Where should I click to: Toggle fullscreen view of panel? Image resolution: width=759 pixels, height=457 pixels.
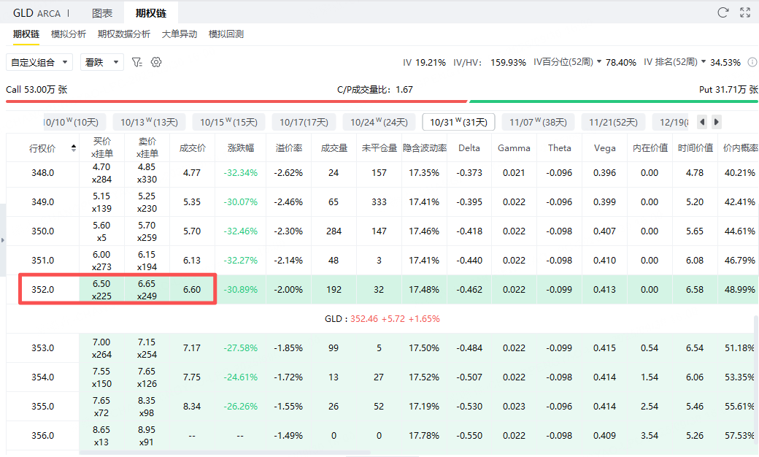point(745,12)
